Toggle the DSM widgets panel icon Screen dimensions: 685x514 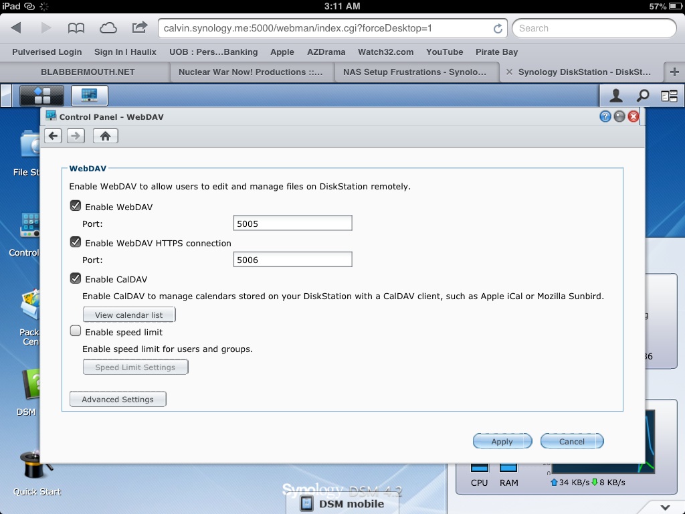tap(669, 96)
